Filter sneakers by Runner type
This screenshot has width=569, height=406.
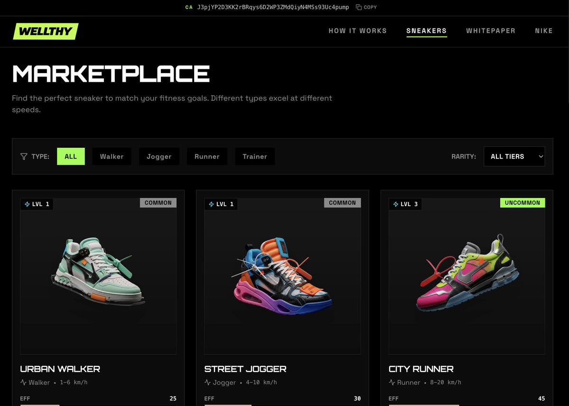(207, 157)
